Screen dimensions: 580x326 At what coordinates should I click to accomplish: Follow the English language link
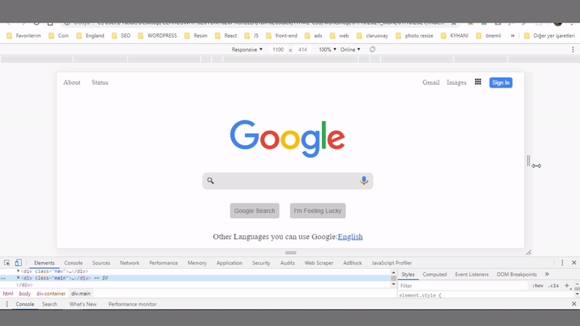(x=350, y=237)
